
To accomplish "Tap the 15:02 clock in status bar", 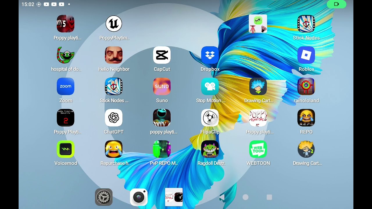I will tap(28, 4).
